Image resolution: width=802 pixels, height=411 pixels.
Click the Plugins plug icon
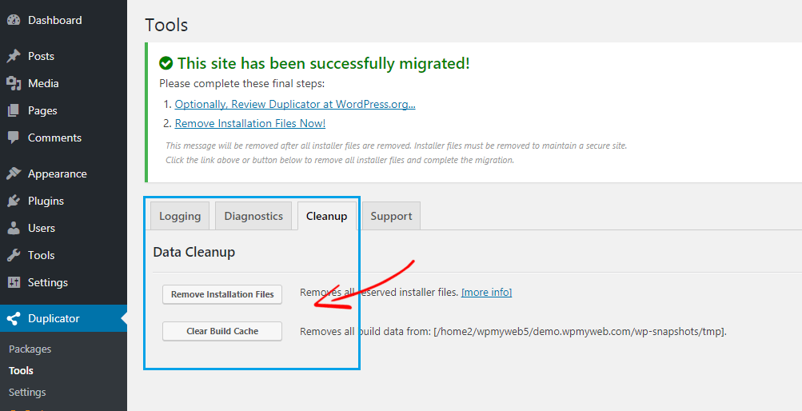(x=14, y=201)
